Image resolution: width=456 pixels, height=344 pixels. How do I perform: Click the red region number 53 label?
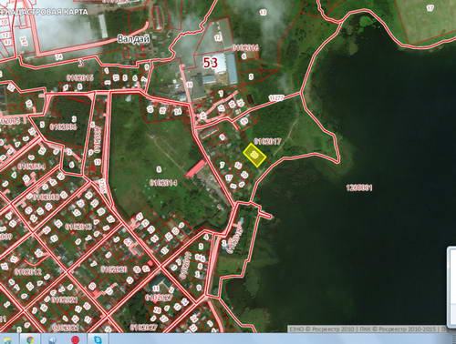211,63
